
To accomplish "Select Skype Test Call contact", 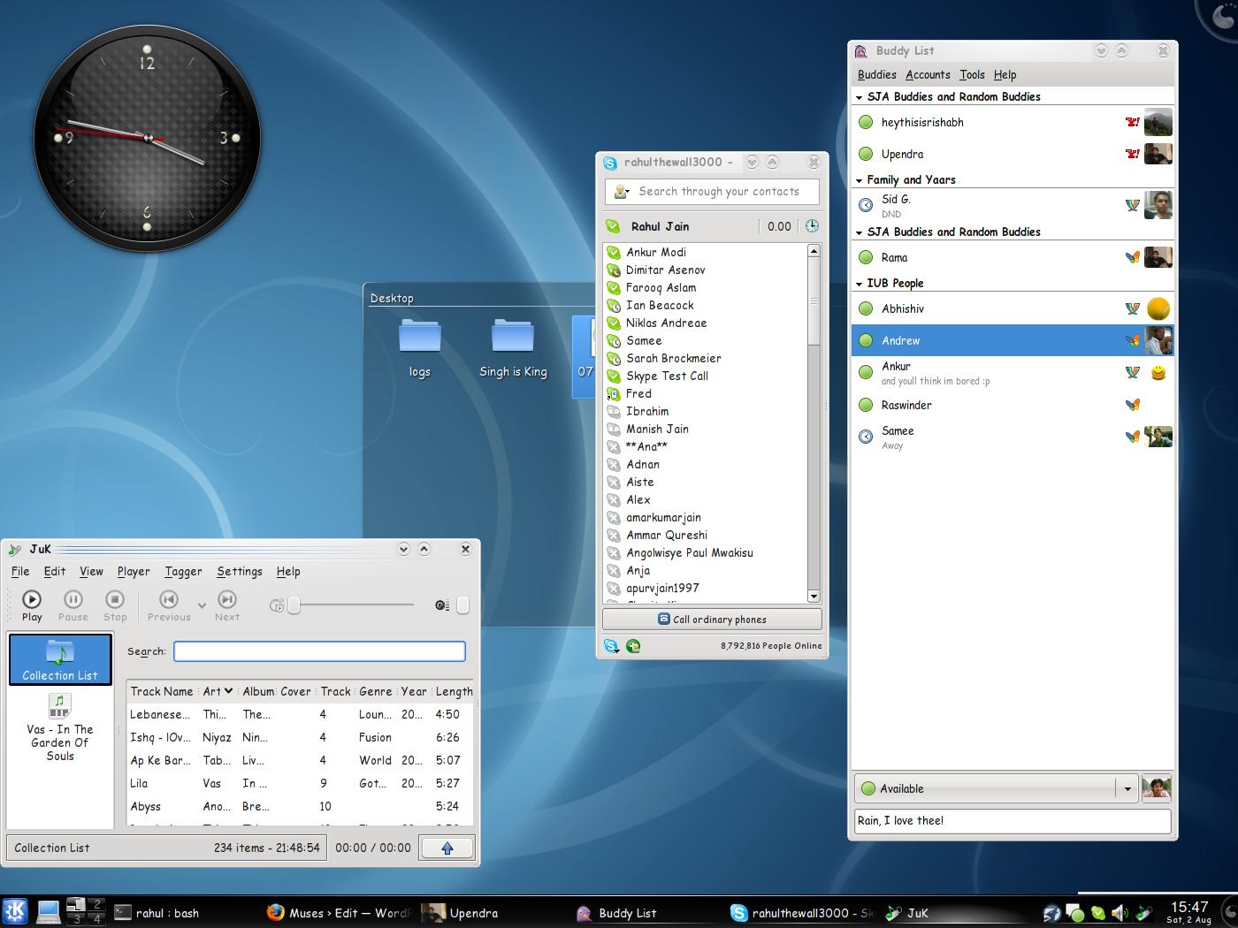I will coord(706,376).
